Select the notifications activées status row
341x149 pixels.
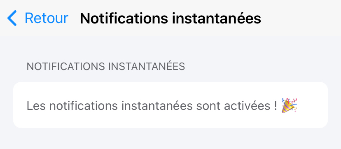170,105
